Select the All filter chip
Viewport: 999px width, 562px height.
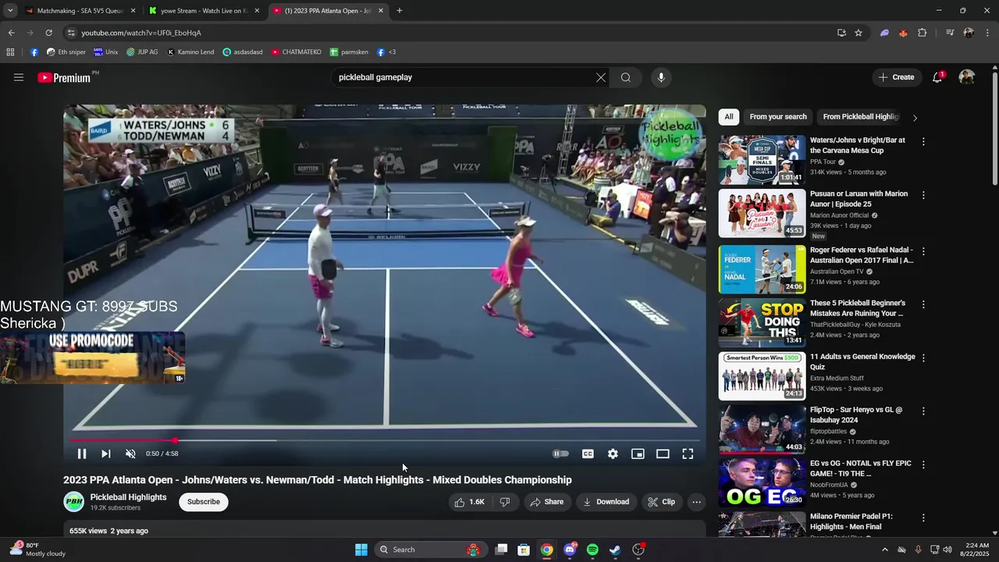click(728, 117)
